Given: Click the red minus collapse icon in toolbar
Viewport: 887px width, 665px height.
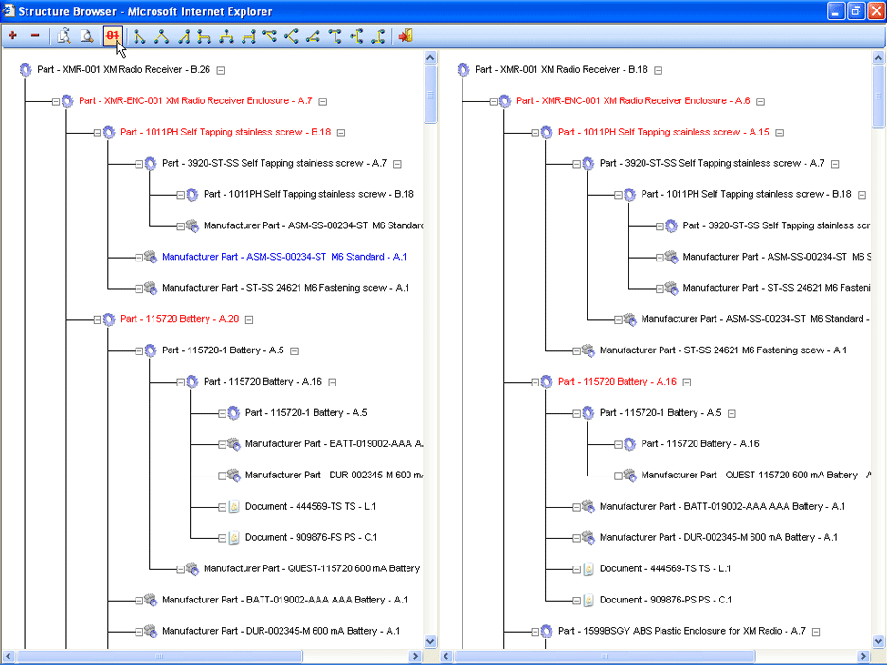Looking at the screenshot, I should pos(35,36).
